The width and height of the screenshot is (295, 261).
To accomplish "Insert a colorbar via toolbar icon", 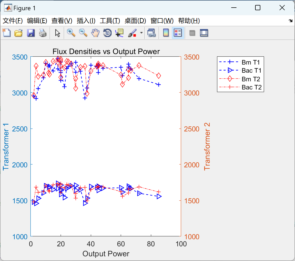I will 166,33.
